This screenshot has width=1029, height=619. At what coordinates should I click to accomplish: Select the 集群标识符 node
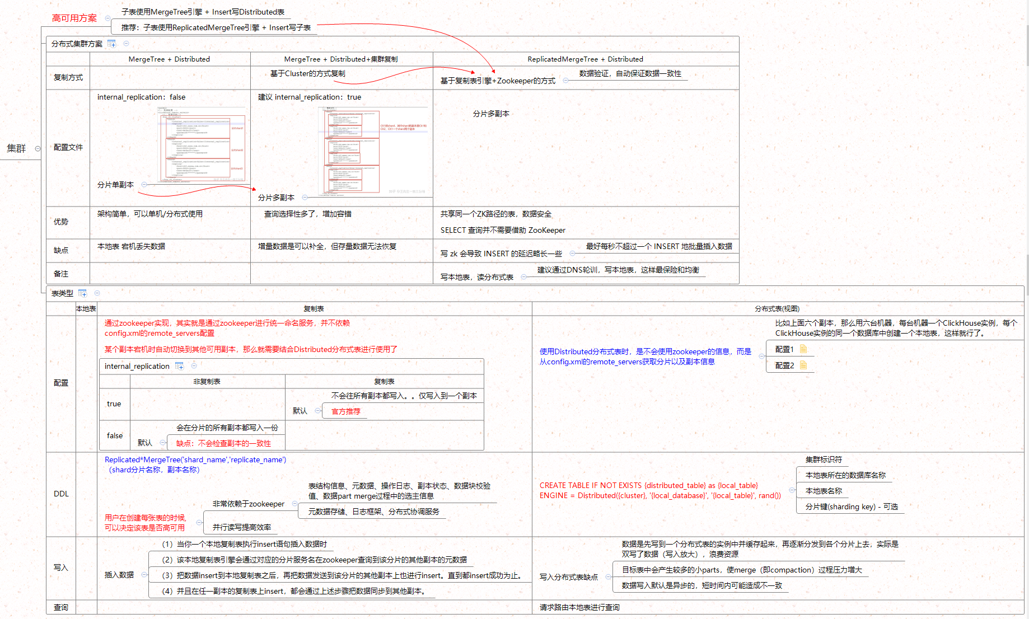click(x=824, y=460)
